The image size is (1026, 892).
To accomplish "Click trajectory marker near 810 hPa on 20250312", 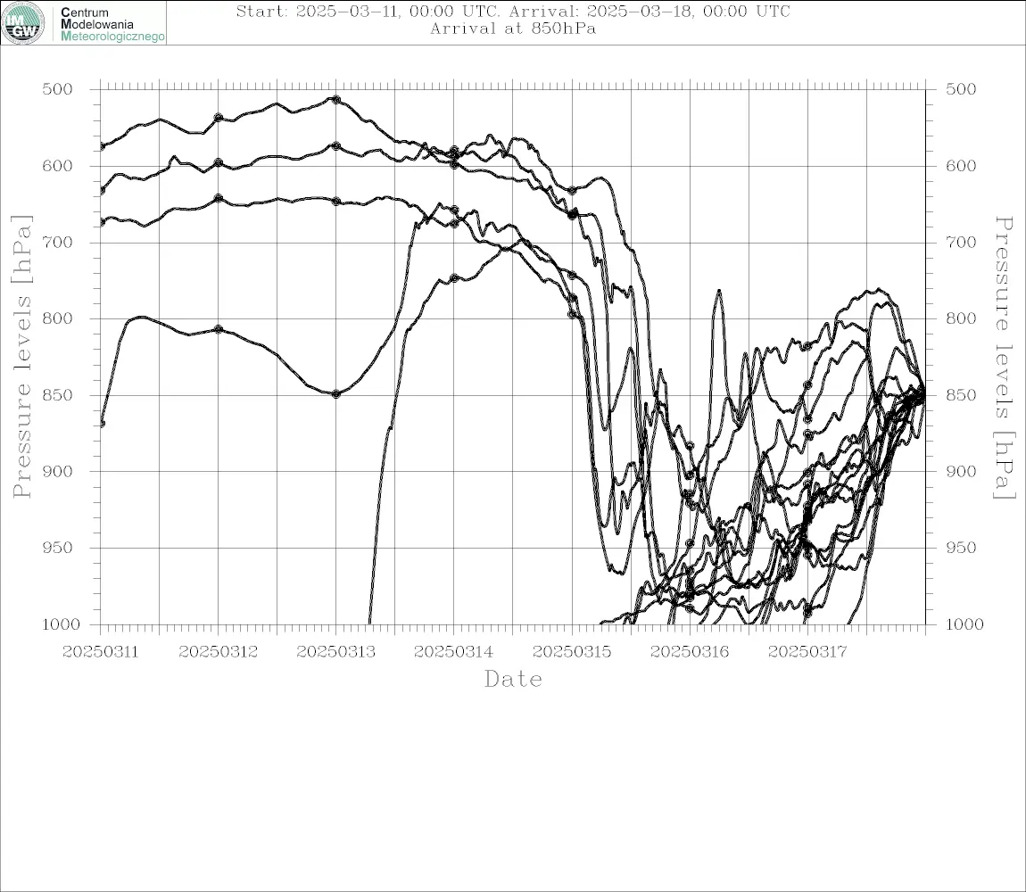I will 219,329.
